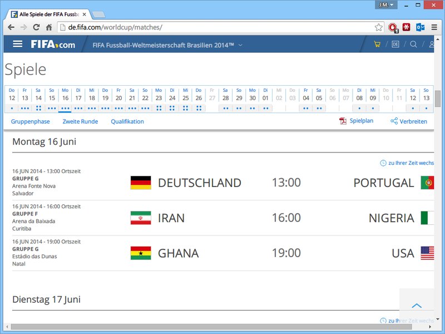The height and width of the screenshot is (334, 445).
Task: Switch Monday's matches to your time
Action: (x=407, y=163)
